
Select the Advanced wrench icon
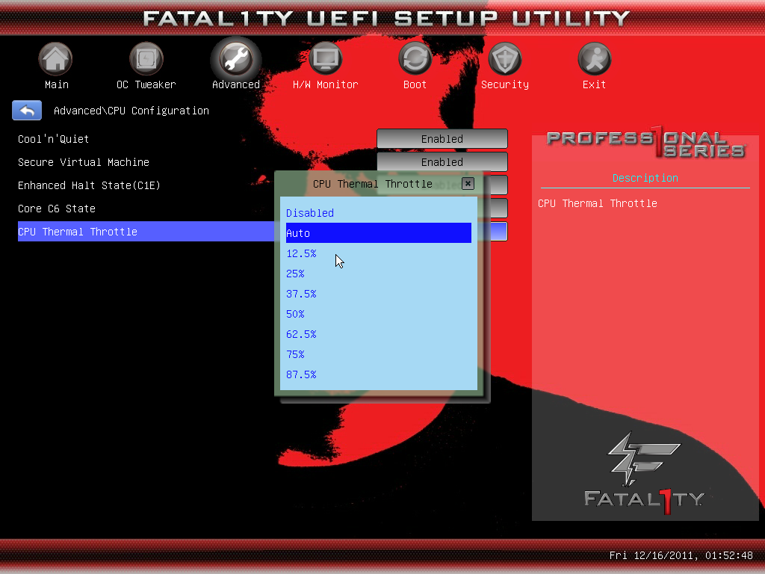pos(236,58)
